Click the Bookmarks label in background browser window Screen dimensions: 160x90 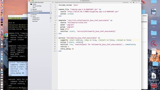(144, 22)
